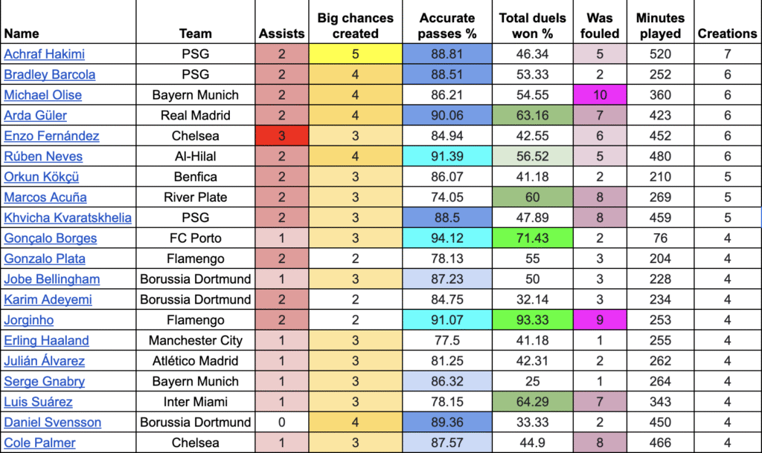Open the Erling Haaland link
Viewport: 762px width, 453px height.
pos(46,341)
